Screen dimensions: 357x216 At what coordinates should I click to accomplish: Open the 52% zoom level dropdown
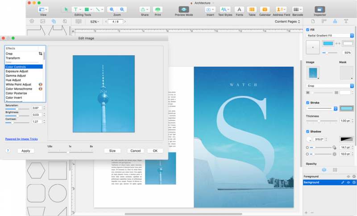point(94,21)
